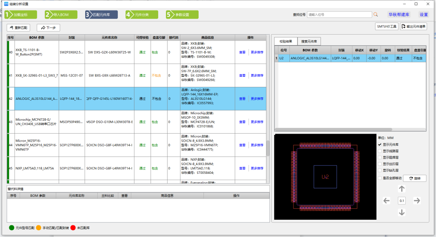Viewport: 436px width, 237px height.
Task: Move component up with up arrow
Action: click(402, 189)
